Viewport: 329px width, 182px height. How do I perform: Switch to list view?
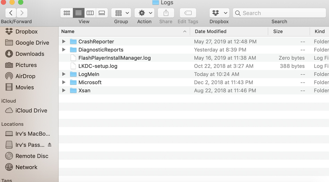click(x=79, y=13)
